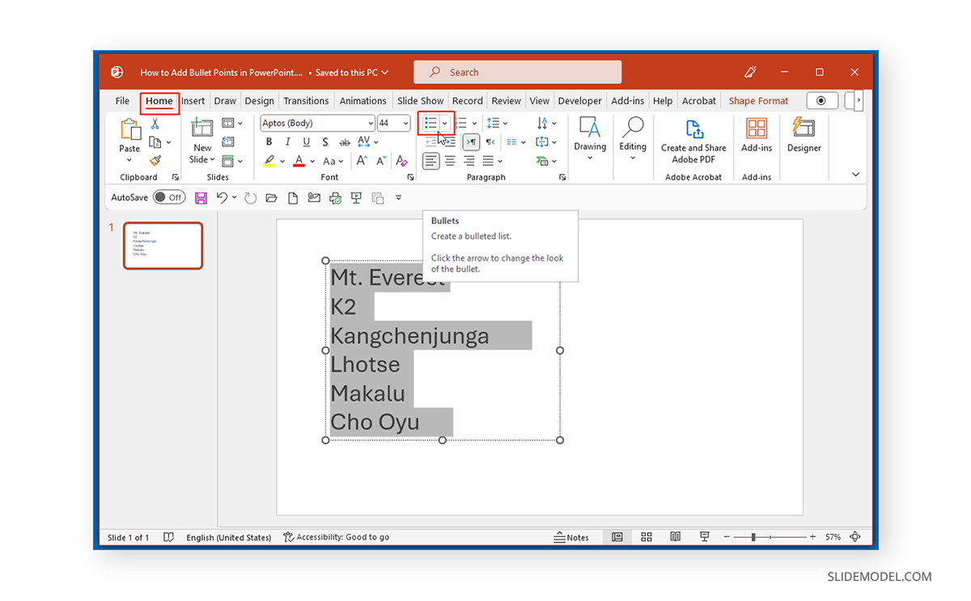Click the zoom out minus button

click(x=727, y=537)
